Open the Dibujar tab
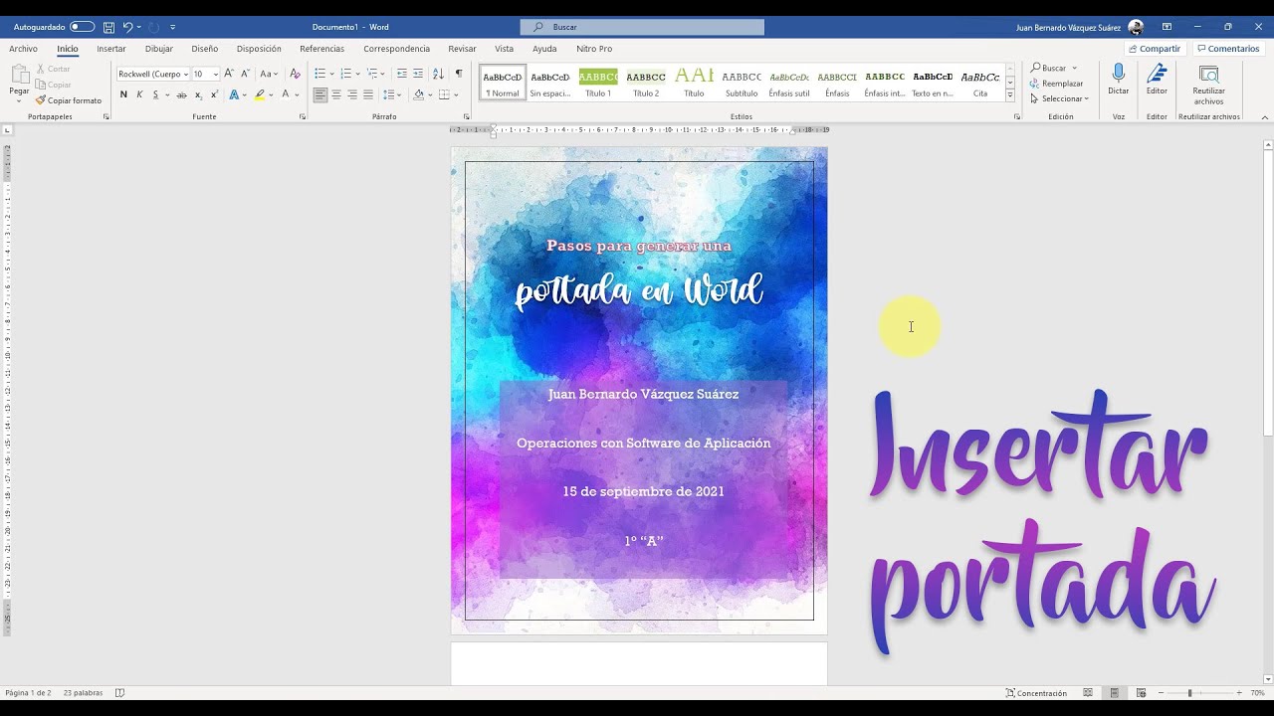Screen dimensions: 1274x716 click(159, 49)
